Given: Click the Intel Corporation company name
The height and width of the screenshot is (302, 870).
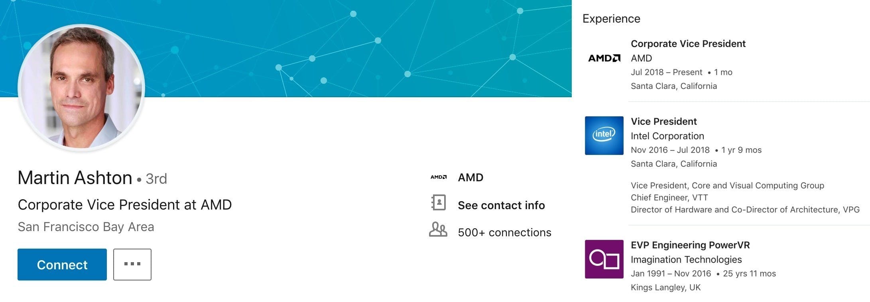Looking at the screenshot, I should 667,136.
